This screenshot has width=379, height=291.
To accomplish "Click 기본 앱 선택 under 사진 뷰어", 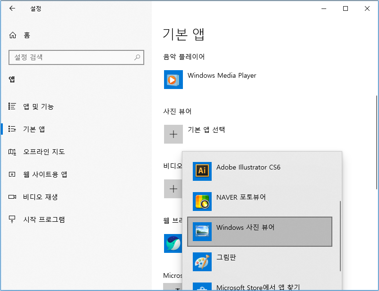I will point(206,129).
